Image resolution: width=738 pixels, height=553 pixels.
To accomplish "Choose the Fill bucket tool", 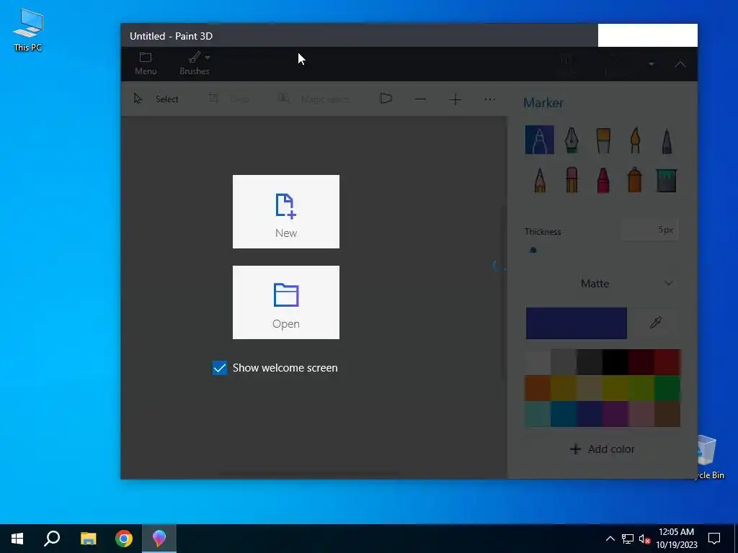I will (x=667, y=180).
